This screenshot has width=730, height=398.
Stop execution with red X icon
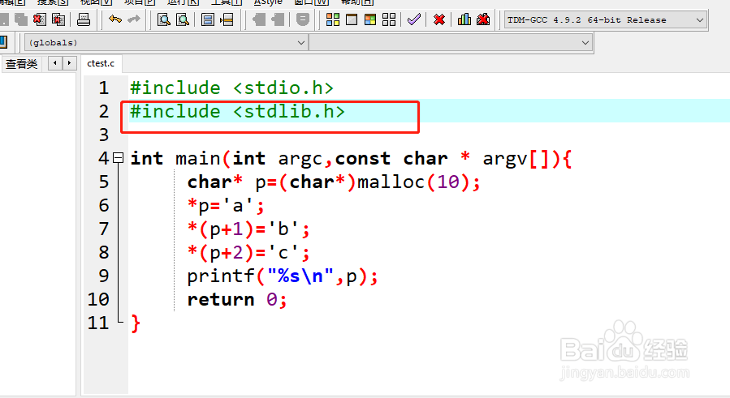pyautogui.click(x=439, y=19)
